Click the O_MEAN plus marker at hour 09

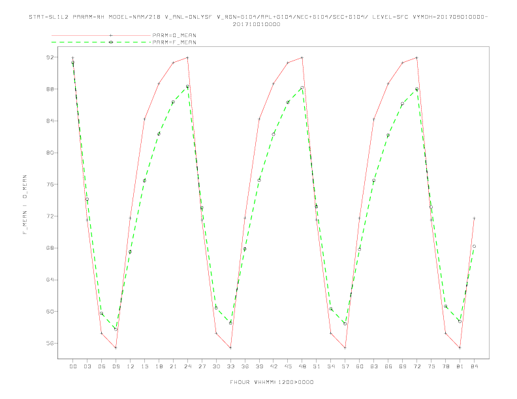tap(116, 347)
